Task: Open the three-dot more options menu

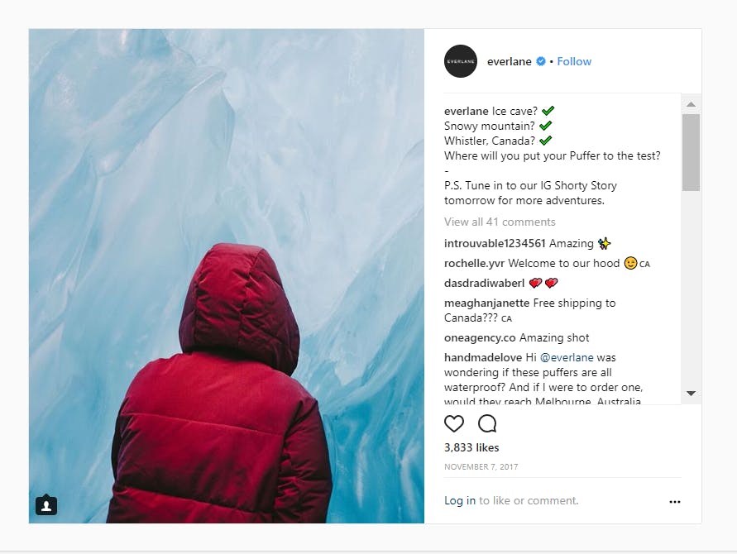Action: pyautogui.click(x=675, y=501)
